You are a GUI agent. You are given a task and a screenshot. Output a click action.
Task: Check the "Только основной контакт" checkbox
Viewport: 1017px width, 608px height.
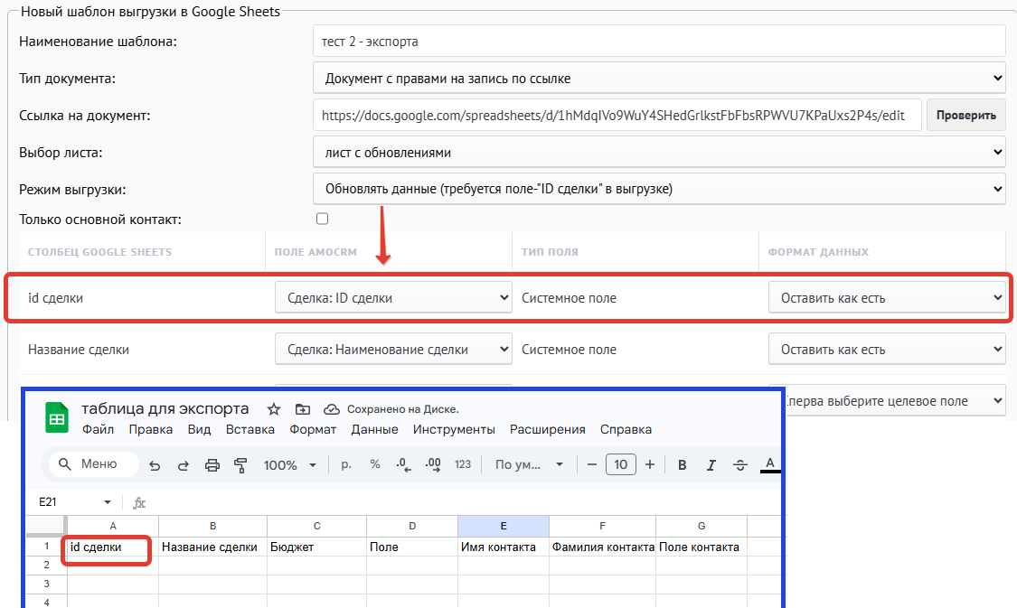pyautogui.click(x=323, y=219)
